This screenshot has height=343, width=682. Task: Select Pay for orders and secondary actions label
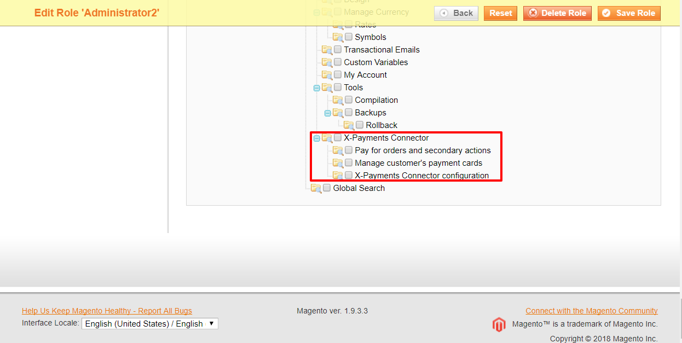pyautogui.click(x=423, y=150)
